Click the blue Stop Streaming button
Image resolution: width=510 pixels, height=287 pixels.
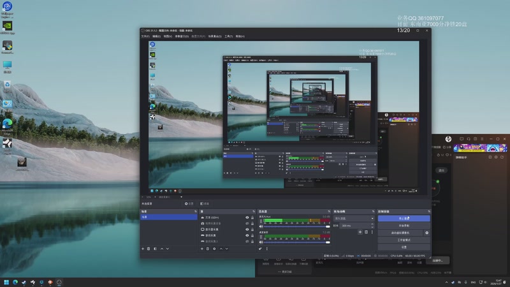click(x=404, y=218)
